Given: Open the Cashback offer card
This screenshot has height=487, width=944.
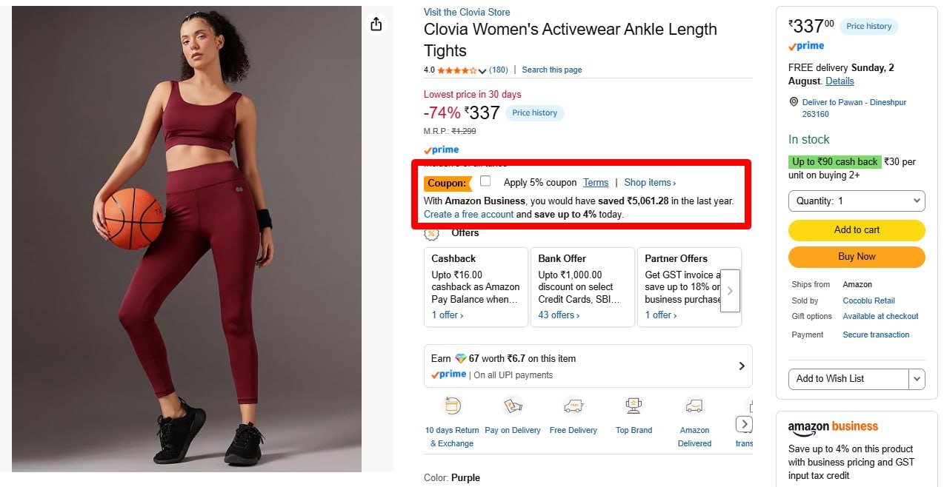Looking at the screenshot, I should click(x=476, y=287).
